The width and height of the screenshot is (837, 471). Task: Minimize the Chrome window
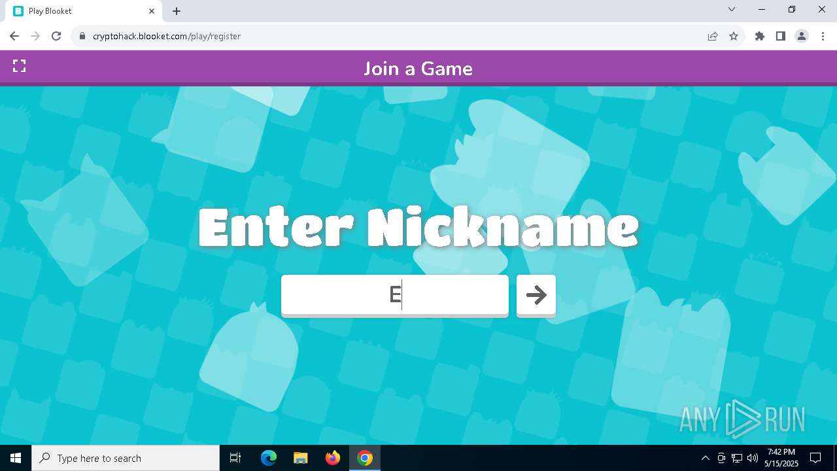[762, 10]
